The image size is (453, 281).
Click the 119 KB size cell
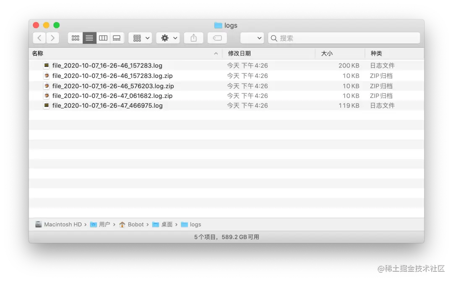(349, 106)
